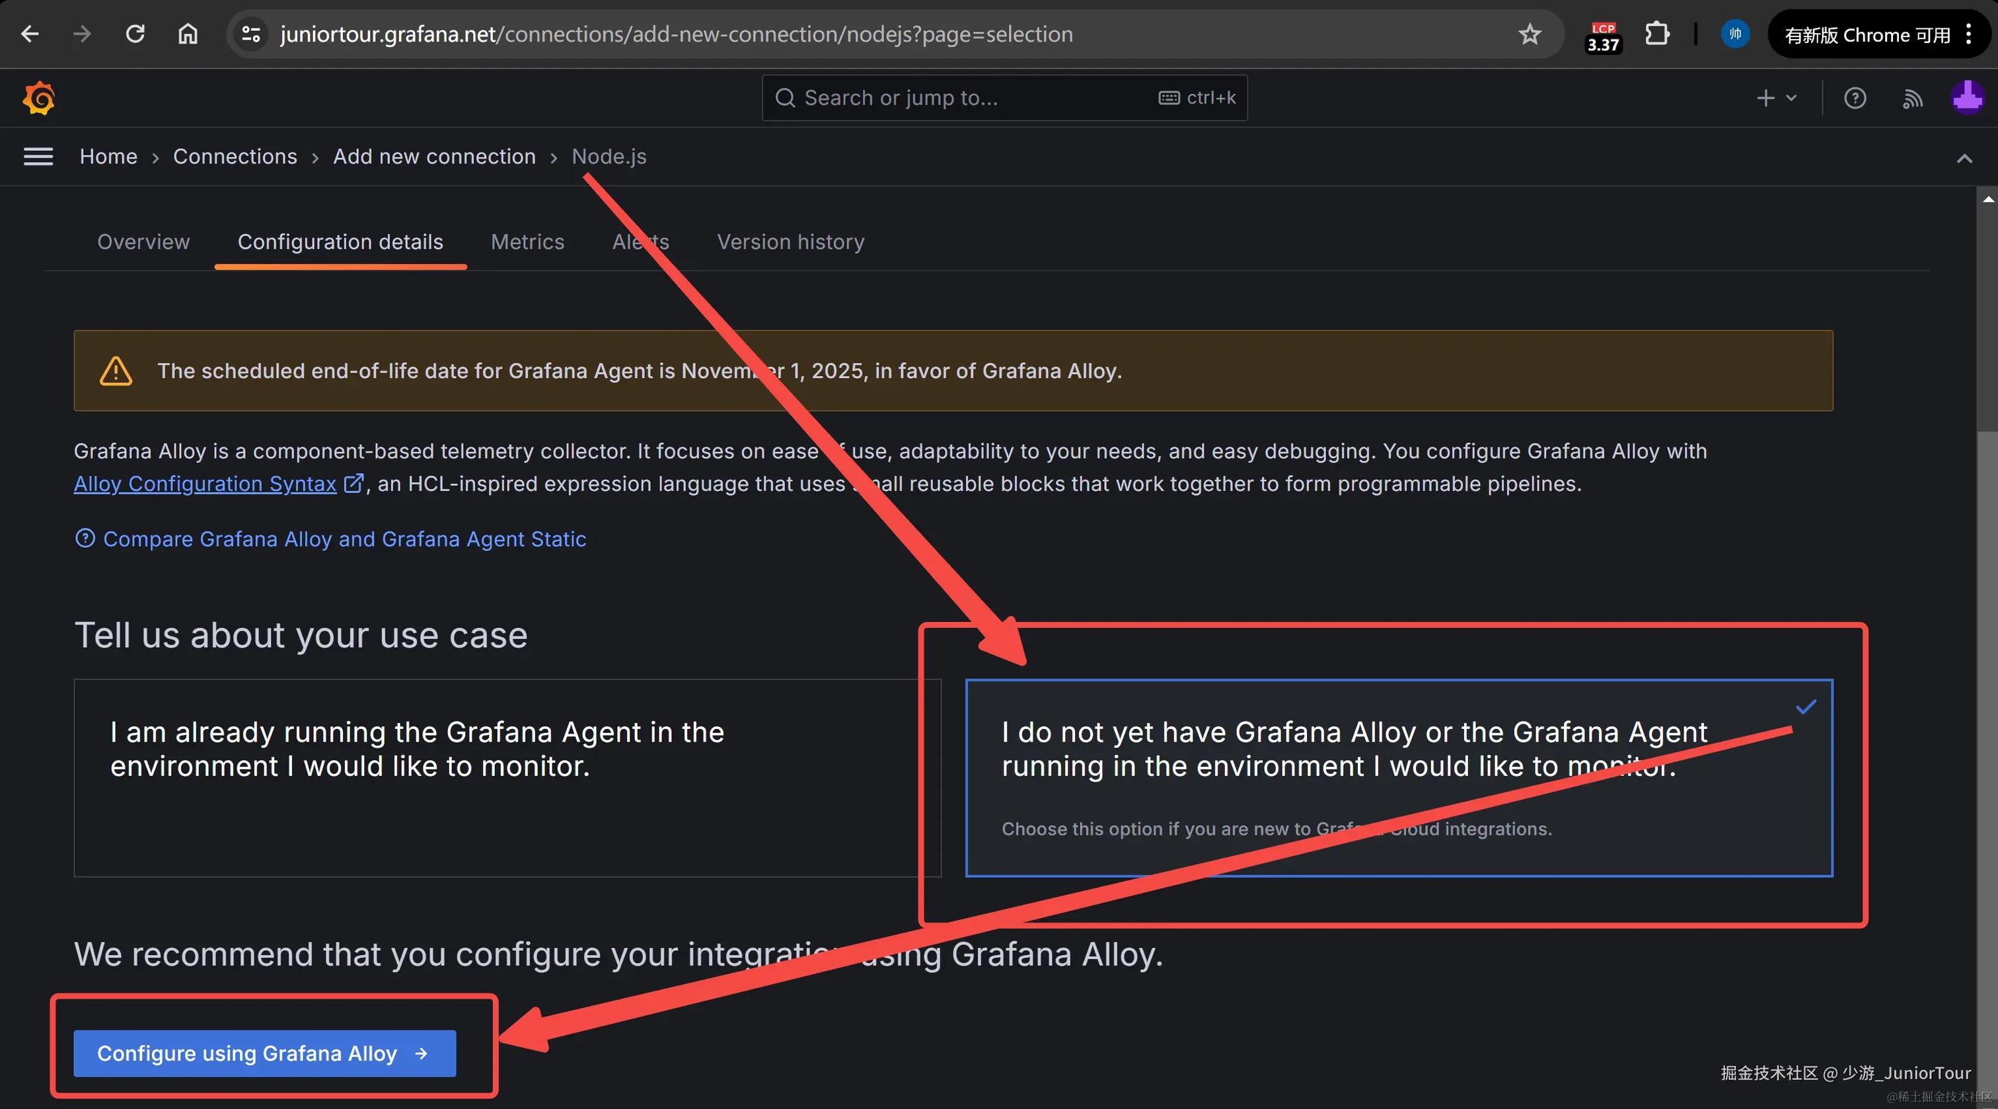The image size is (1998, 1109).
Task: Open Compare Grafana Alloy and Agent Static
Action: [x=330, y=539]
